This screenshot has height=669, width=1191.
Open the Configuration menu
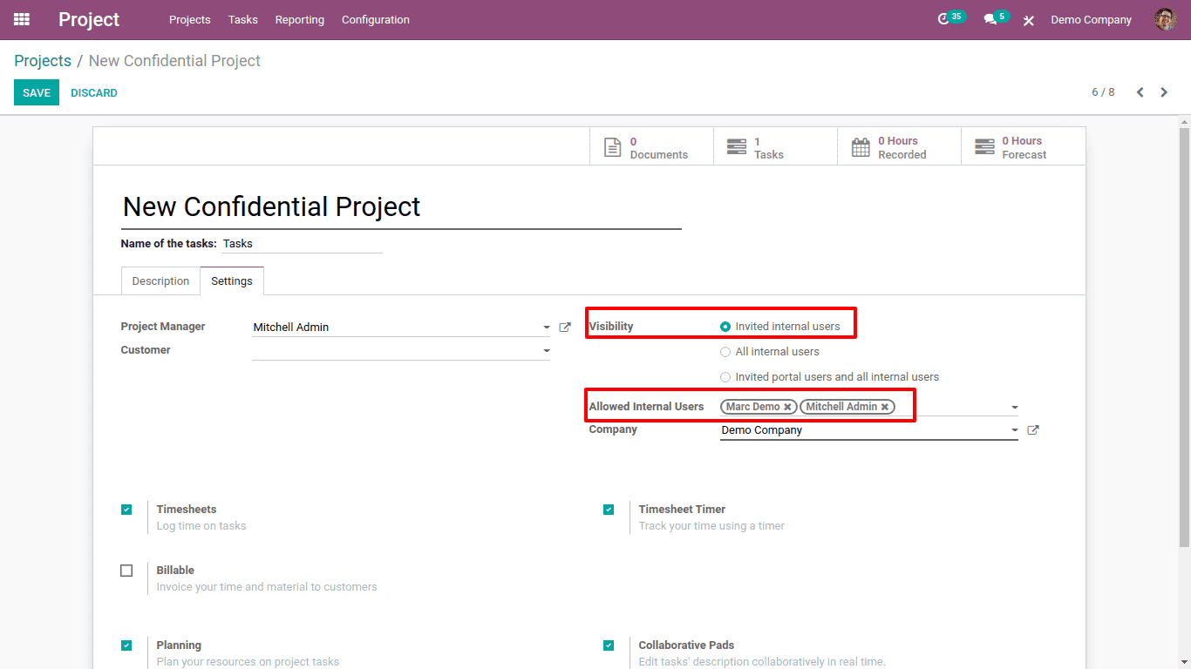pyautogui.click(x=376, y=19)
